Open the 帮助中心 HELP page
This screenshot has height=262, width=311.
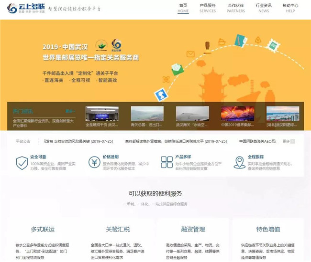(x=290, y=8)
